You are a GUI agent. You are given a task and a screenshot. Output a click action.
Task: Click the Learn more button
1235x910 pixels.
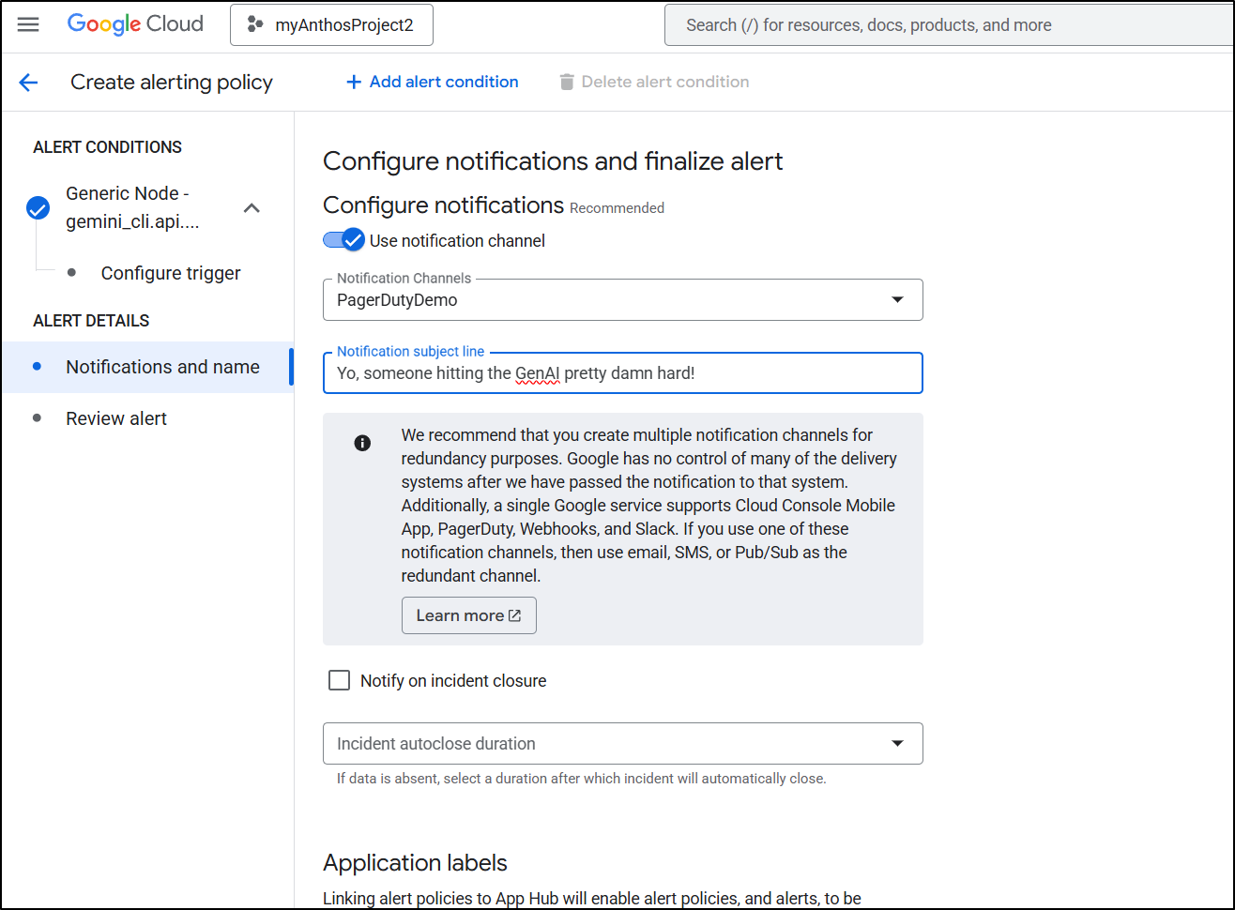[468, 615]
